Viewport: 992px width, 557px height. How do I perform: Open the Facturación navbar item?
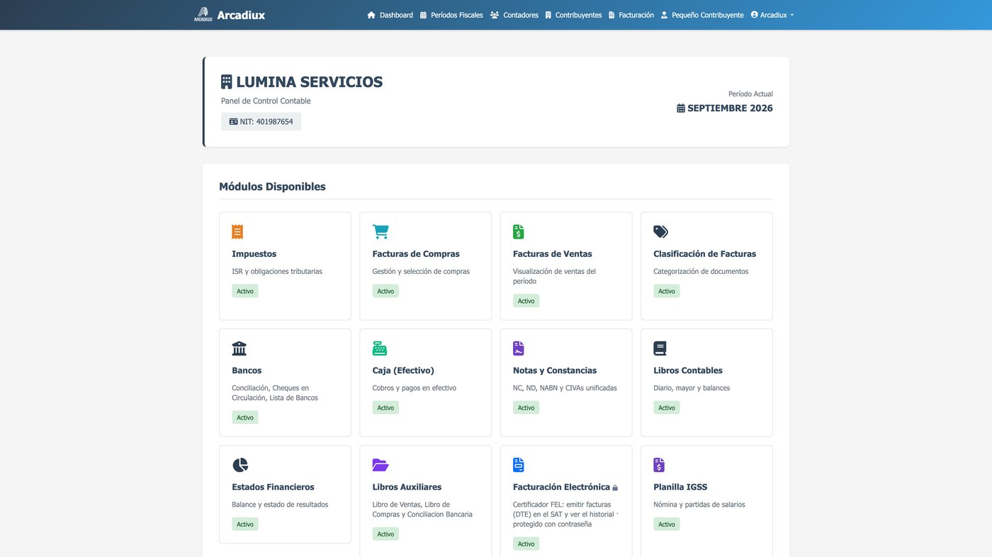tap(631, 15)
